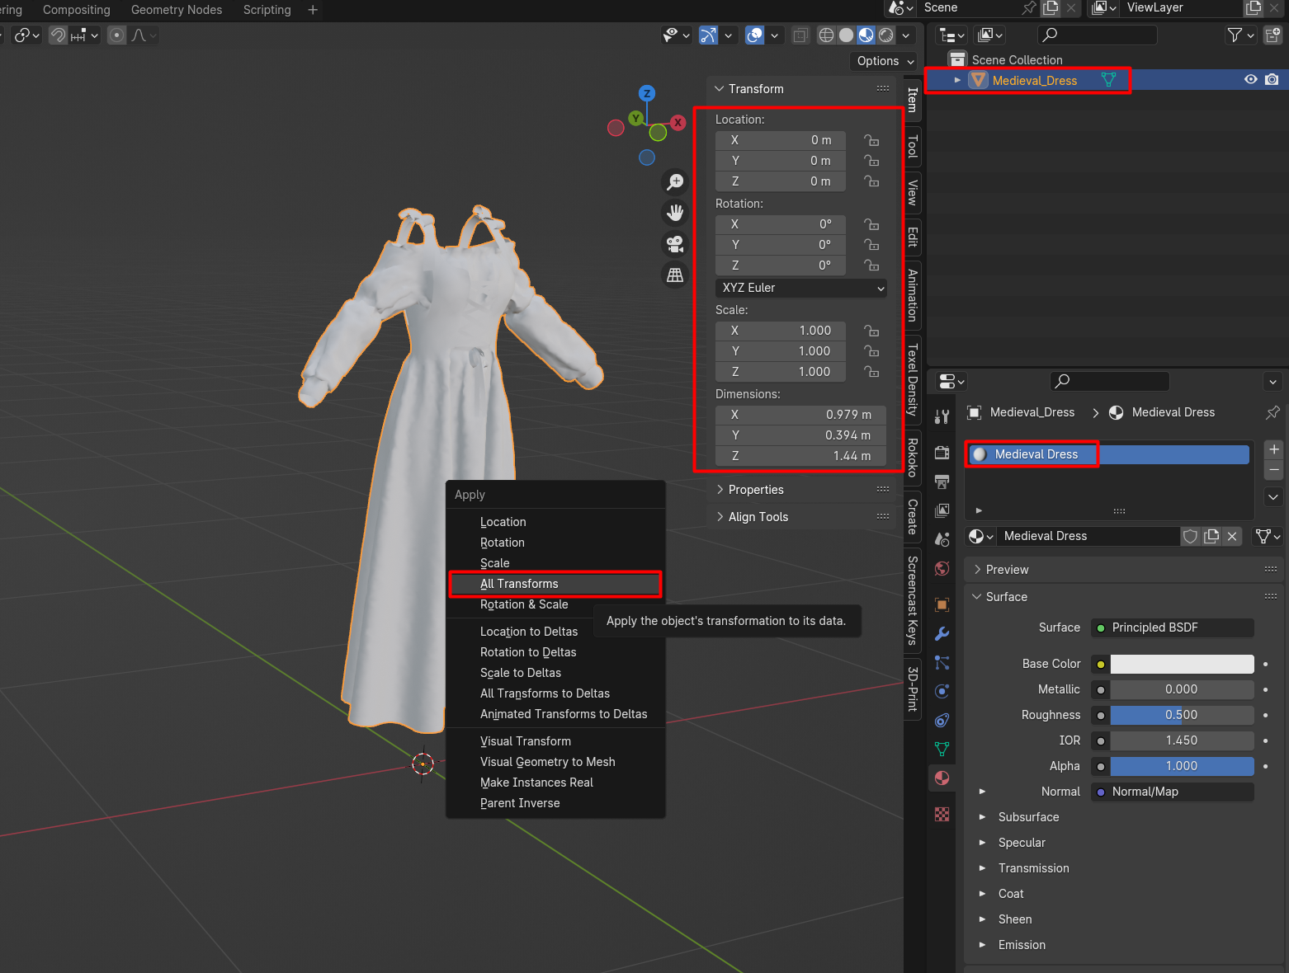
Task: Select rendered viewport shading mode
Action: click(x=885, y=35)
